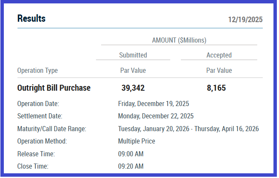Open the Outright Bill Purchase row title
Image resolution: width=279 pixels, height=178 pixels.
pyautogui.click(x=54, y=88)
